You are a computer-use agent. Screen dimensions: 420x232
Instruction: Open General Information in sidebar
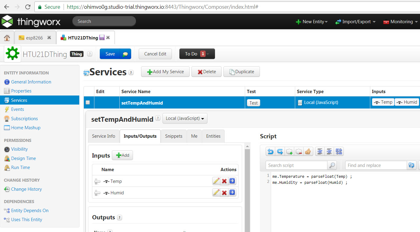click(31, 82)
